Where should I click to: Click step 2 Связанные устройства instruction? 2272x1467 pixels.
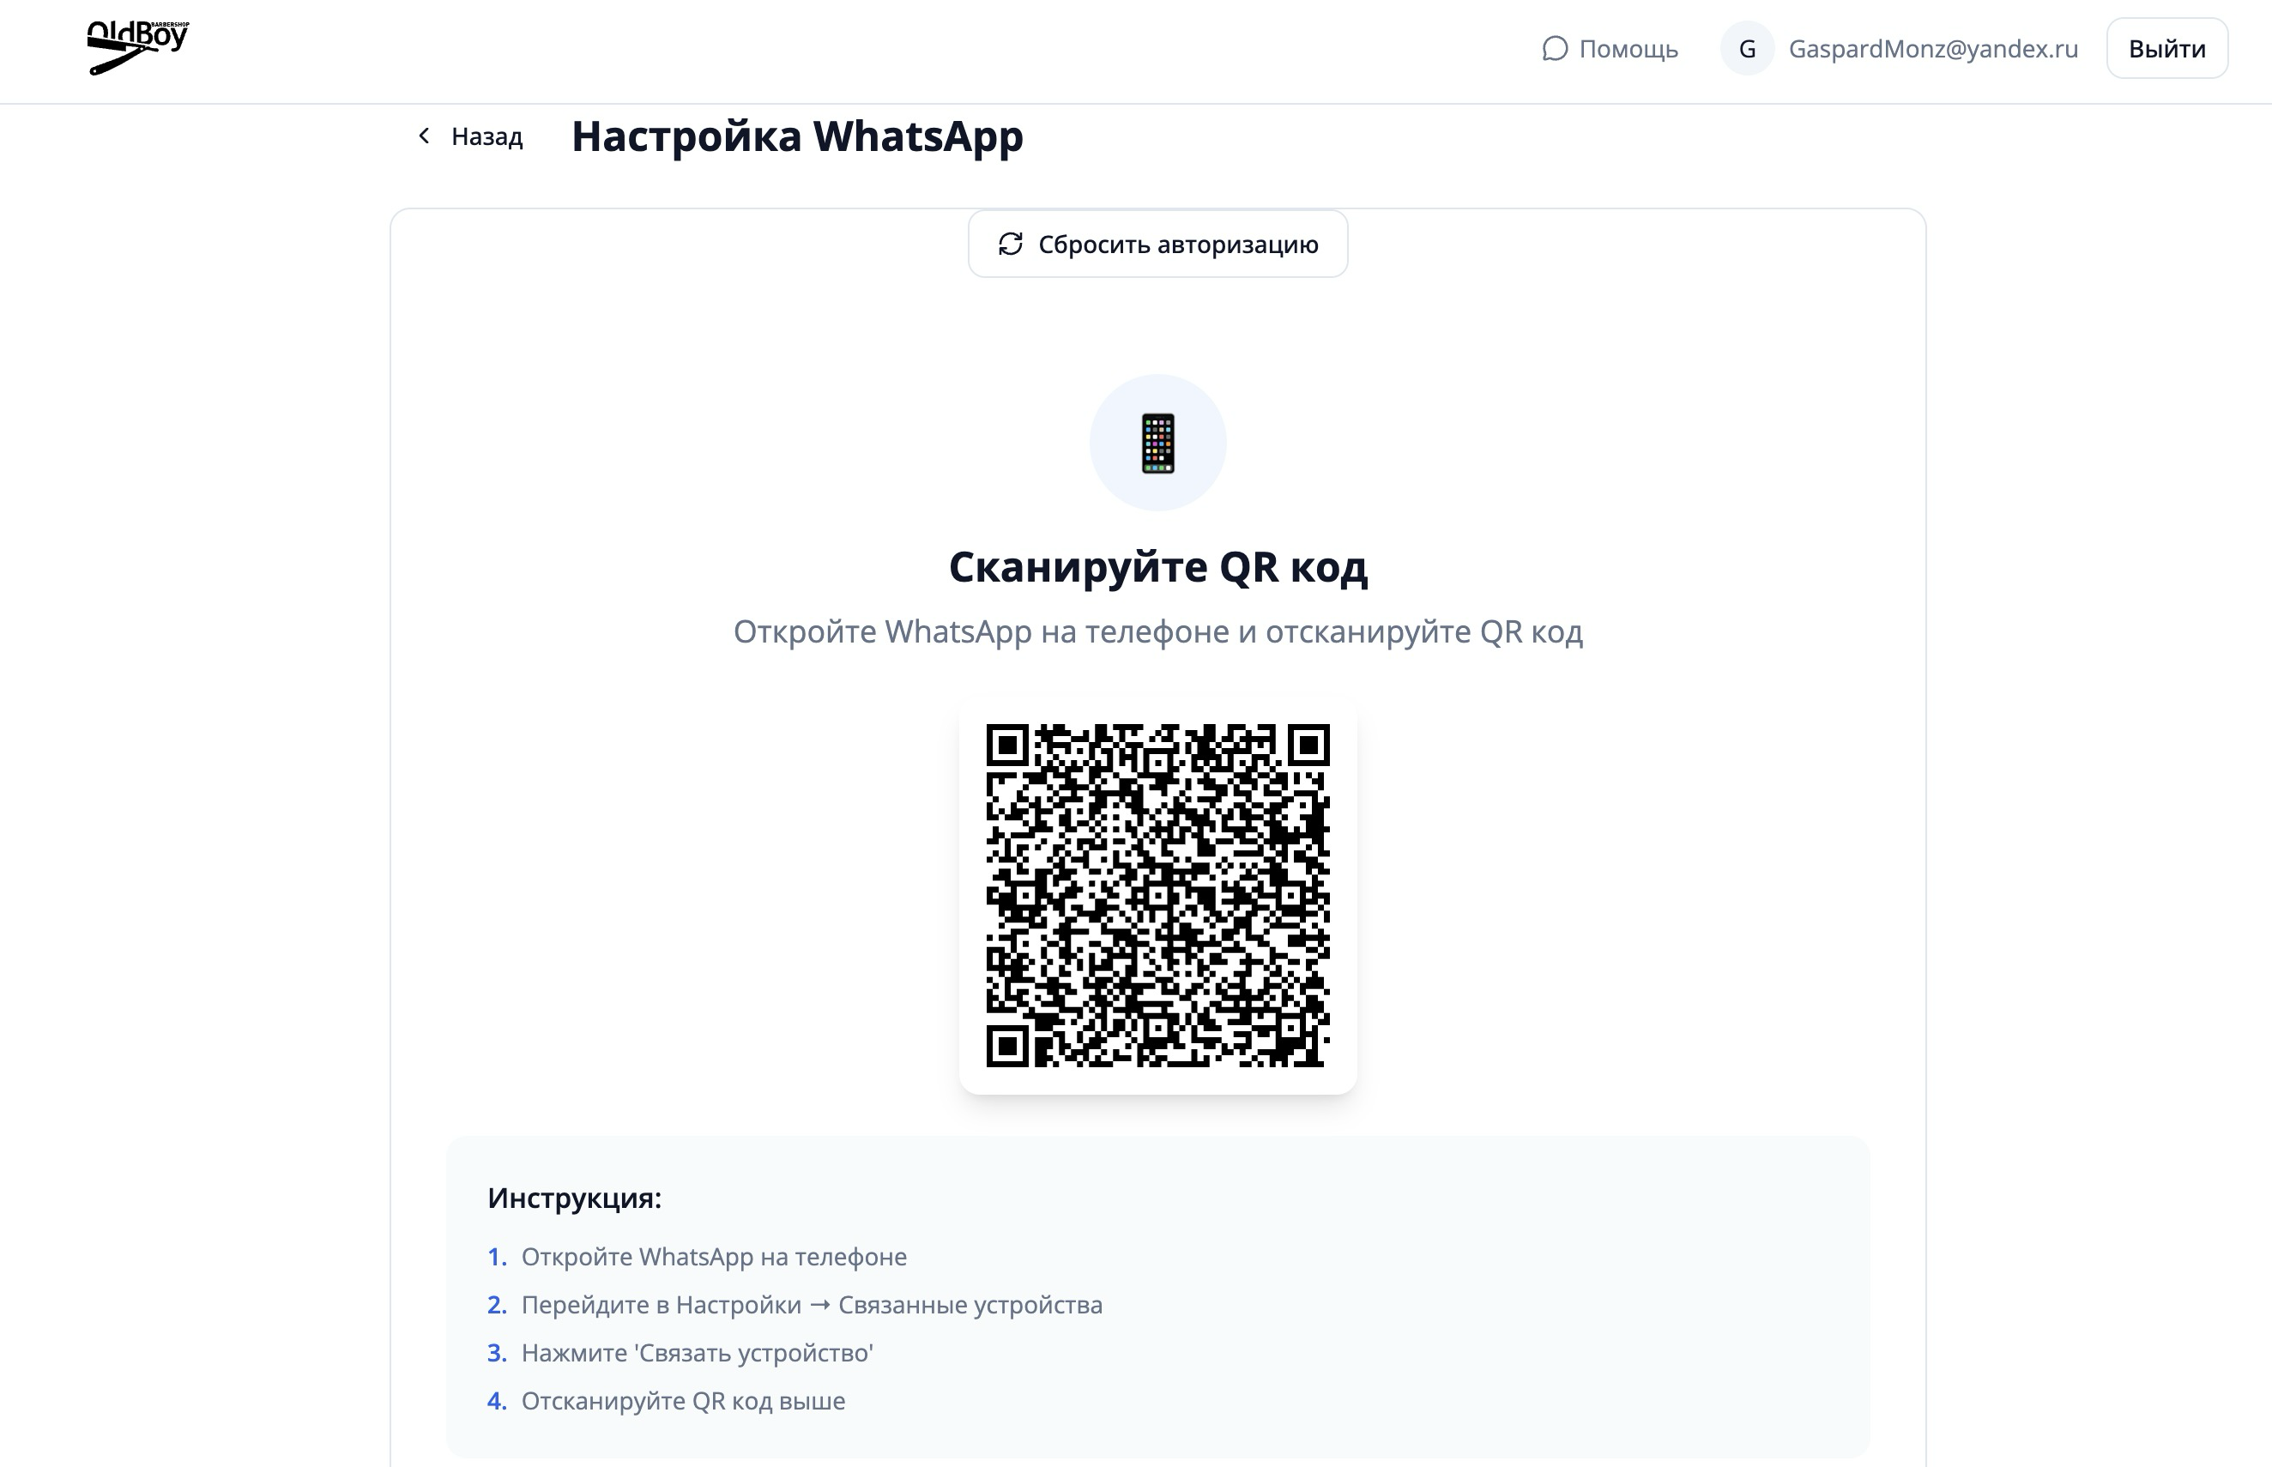[811, 1305]
